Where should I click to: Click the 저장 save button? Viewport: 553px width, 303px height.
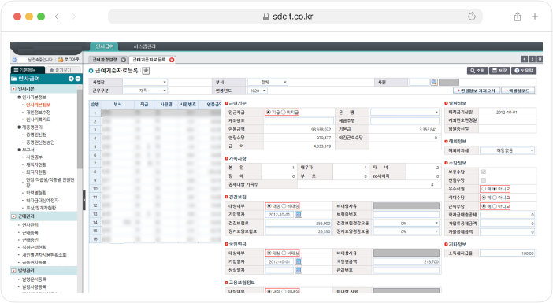click(x=499, y=71)
